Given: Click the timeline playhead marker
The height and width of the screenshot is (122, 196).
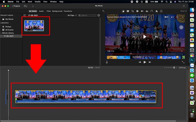Looking at the screenshot, I should [8, 70].
